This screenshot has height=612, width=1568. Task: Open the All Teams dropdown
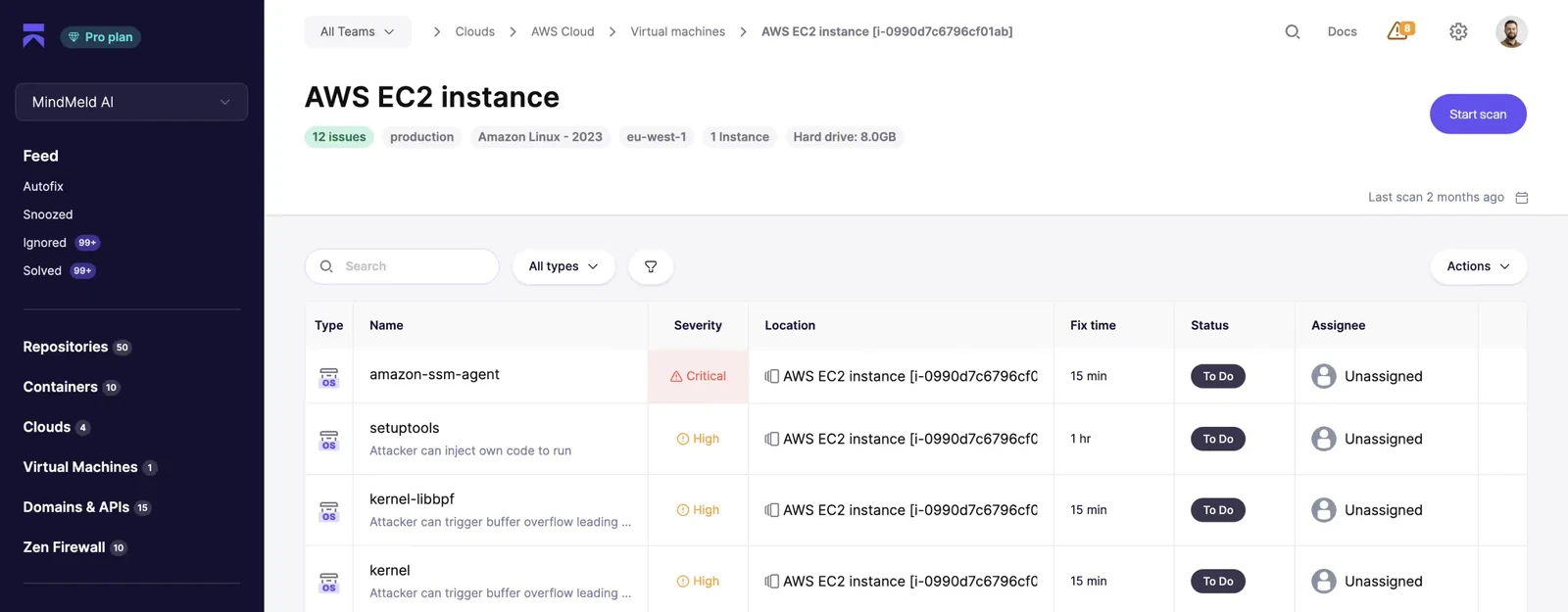(x=358, y=31)
